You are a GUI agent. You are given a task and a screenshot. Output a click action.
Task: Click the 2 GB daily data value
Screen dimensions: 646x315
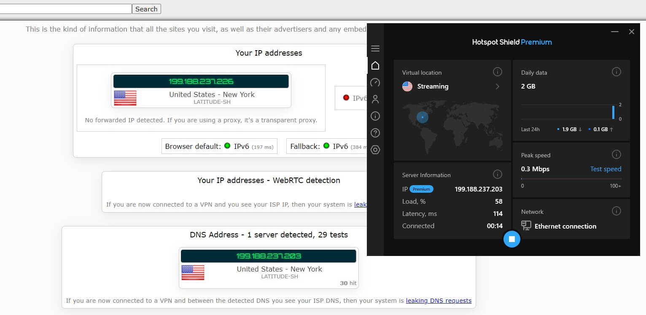coord(528,86)
